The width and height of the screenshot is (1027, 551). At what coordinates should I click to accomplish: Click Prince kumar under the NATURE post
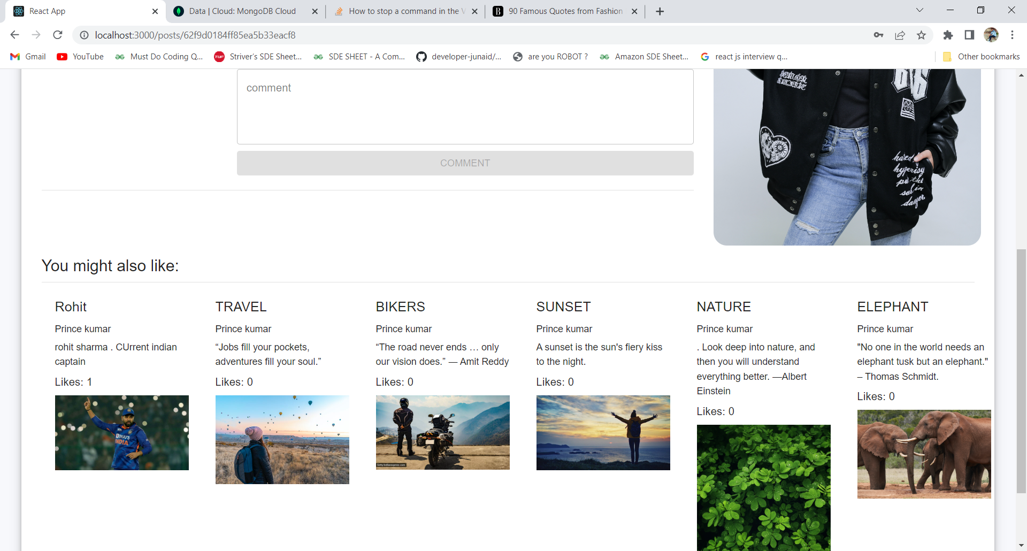point(724,328)
